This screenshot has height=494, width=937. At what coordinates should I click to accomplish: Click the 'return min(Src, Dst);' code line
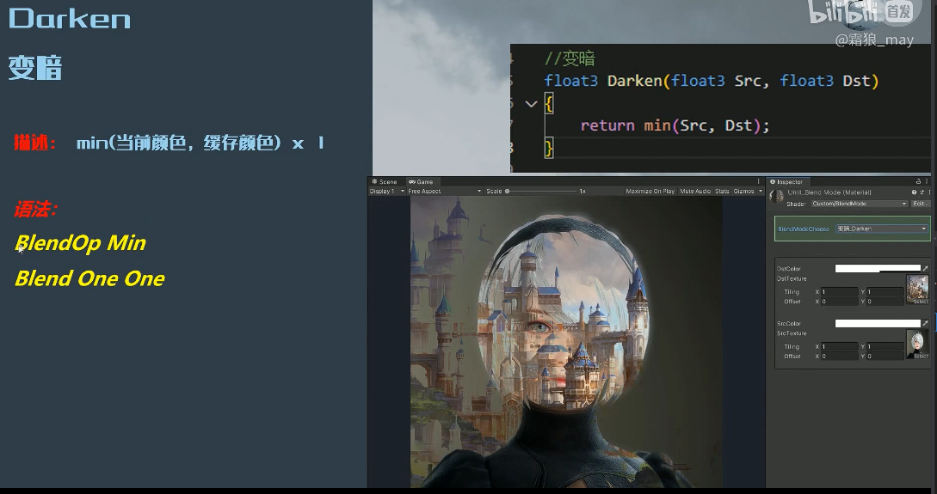(x=675, y=126)
